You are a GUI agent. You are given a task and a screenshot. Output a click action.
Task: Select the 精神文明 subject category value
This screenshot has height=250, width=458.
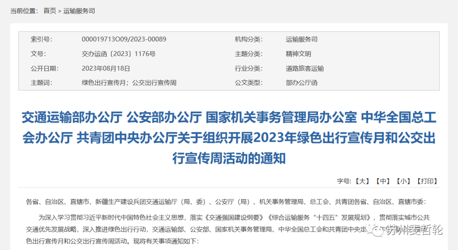click(x=298, y=54)
